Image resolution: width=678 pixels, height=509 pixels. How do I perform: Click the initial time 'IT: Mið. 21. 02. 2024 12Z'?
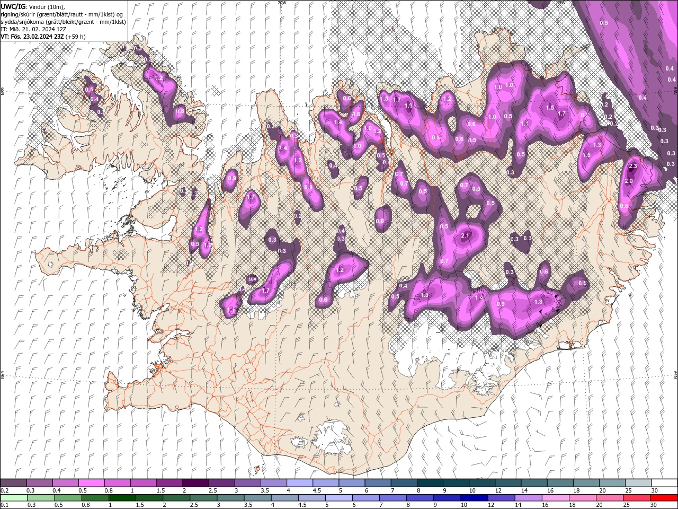pos(33,29)
